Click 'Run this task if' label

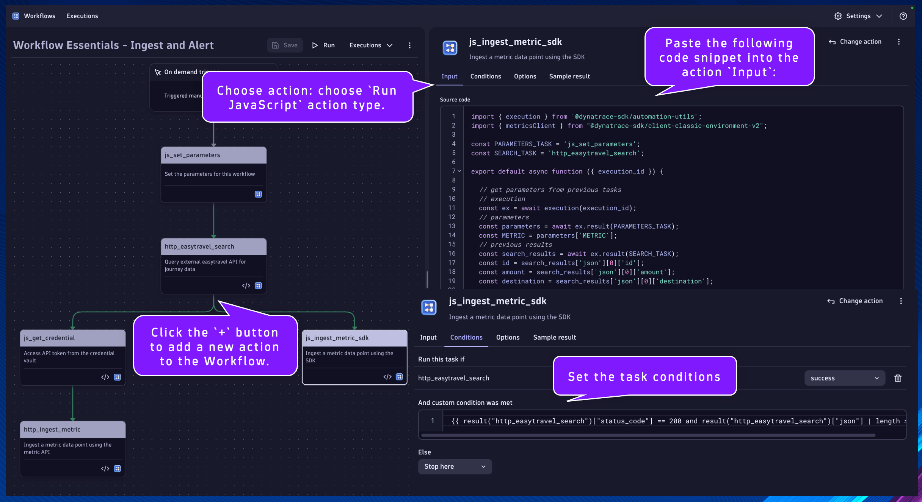pyautogui.click(x=441, y=359)
